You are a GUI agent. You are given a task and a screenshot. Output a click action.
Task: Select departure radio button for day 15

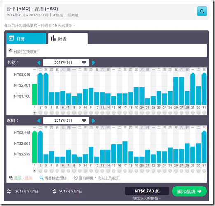(x=114, y=113)
